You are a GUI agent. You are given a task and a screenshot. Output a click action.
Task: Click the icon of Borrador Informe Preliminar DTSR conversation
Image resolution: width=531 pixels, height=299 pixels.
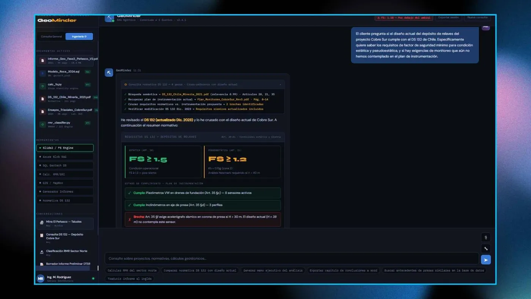pyautogui.click(x=42, y=264)
